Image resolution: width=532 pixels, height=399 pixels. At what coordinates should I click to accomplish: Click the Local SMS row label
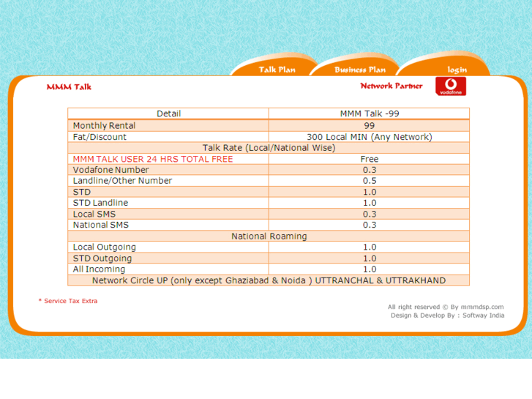pyautogui.click(x=94, y=214)
